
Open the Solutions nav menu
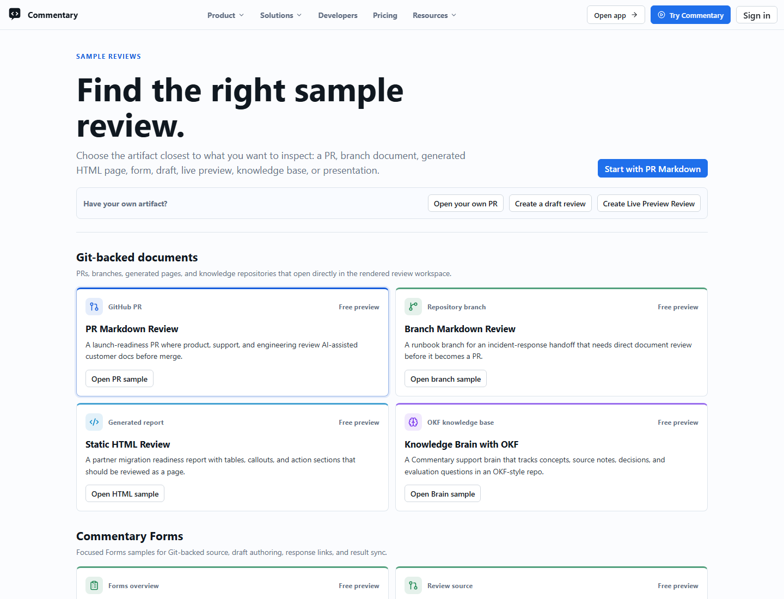pos(281,15)
